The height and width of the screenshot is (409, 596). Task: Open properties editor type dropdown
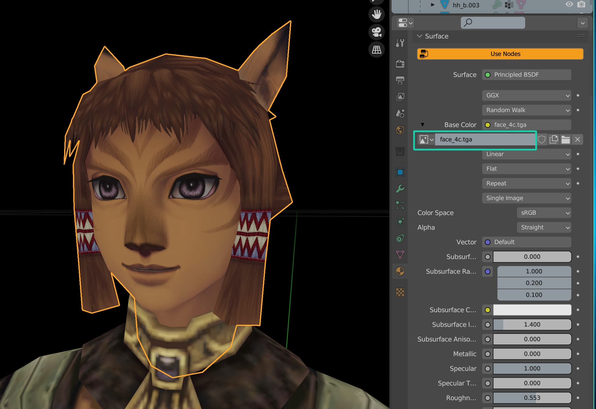(x=405, y=23)
